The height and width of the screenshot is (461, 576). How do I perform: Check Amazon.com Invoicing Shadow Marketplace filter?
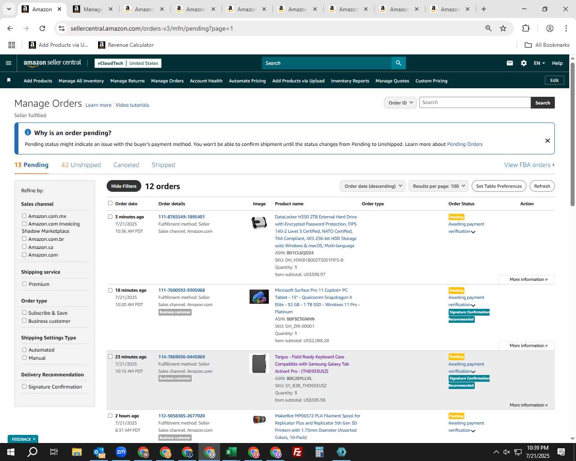(24, 224)
